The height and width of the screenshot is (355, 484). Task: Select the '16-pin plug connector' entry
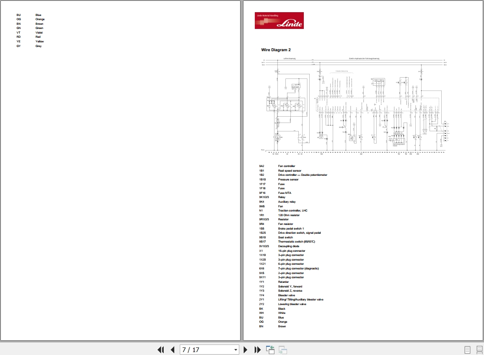[291, 251]
